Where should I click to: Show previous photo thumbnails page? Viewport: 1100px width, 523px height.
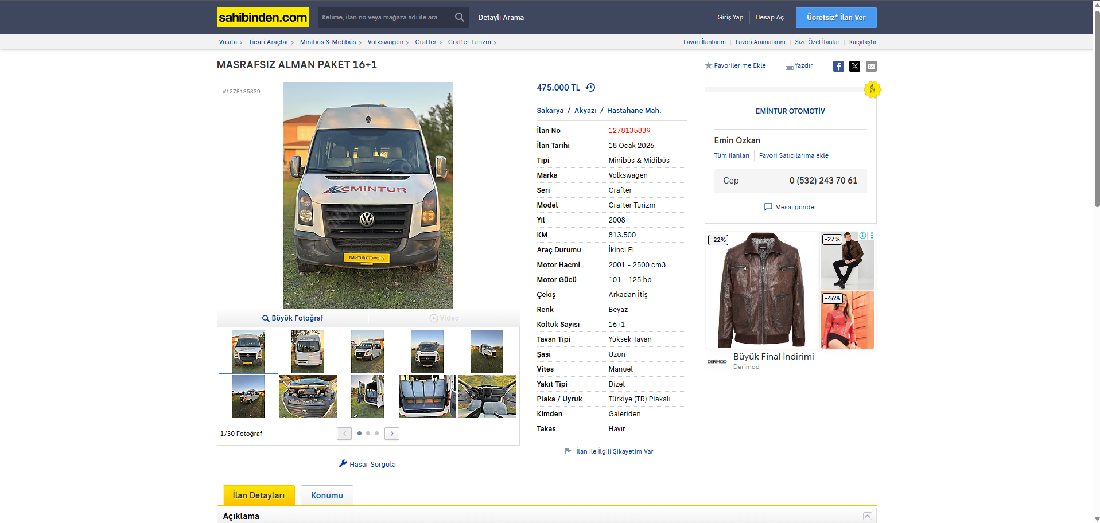click(x=344, y=434)
